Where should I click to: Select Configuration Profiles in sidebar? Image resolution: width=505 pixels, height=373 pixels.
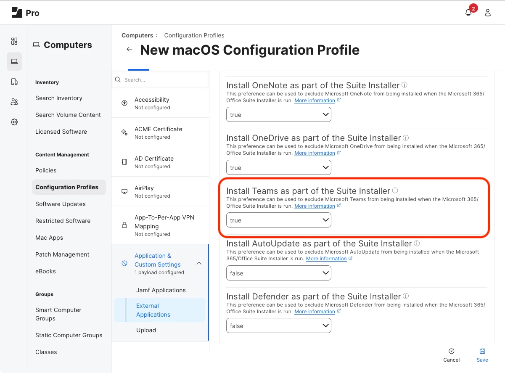[x=69, y=187]
